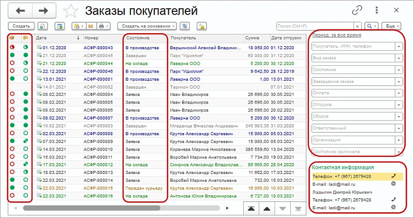Screen dimensions: 414x218
Task: Expand the Оплата filter dropdown
Action: [399, 93]
